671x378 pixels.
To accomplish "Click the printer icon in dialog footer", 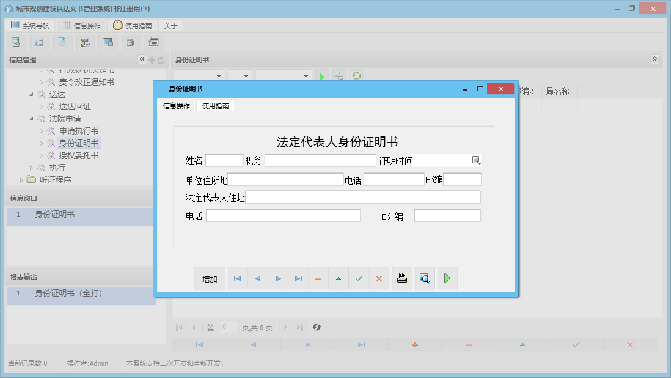I will [x=402, y=278].
